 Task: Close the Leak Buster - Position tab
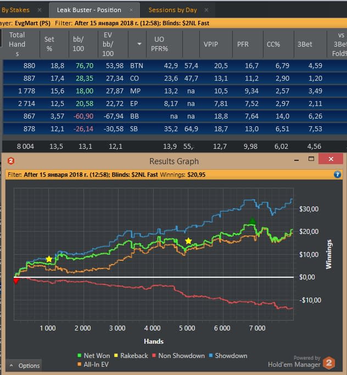pos(131,10)
